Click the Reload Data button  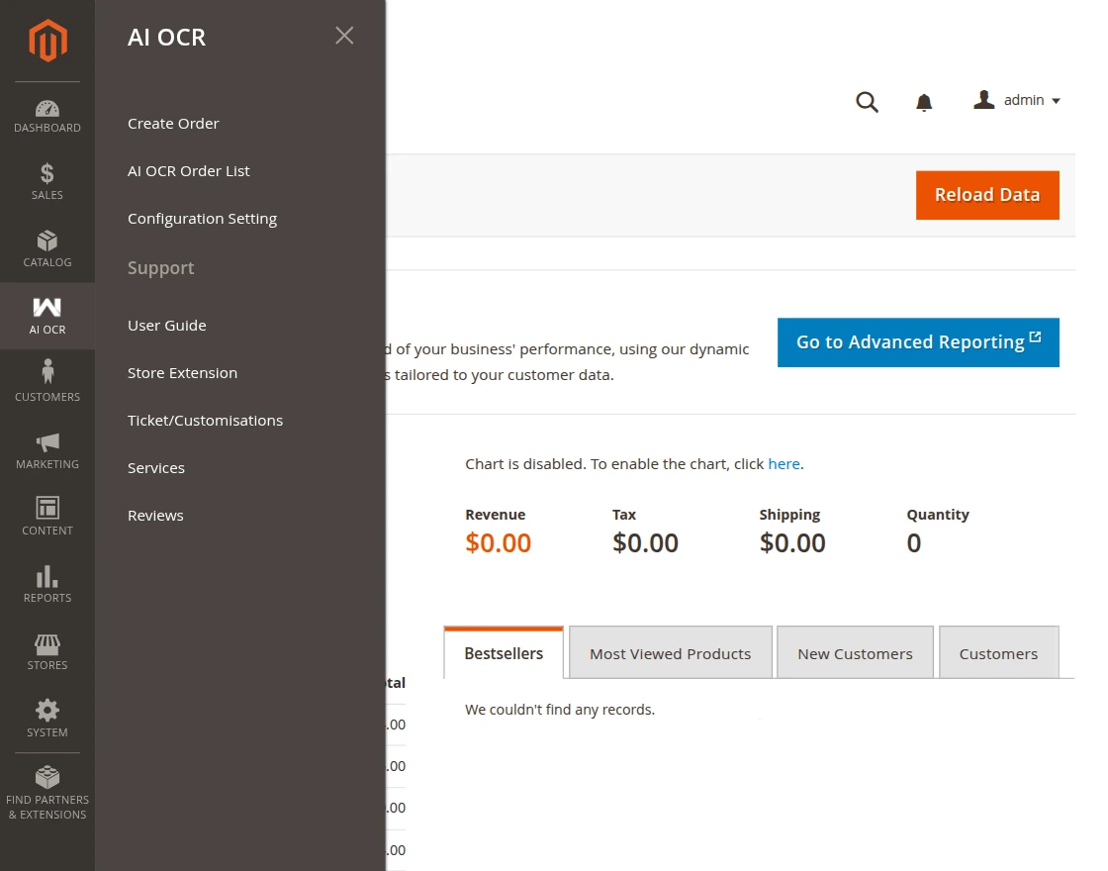(x=987, y=195)
